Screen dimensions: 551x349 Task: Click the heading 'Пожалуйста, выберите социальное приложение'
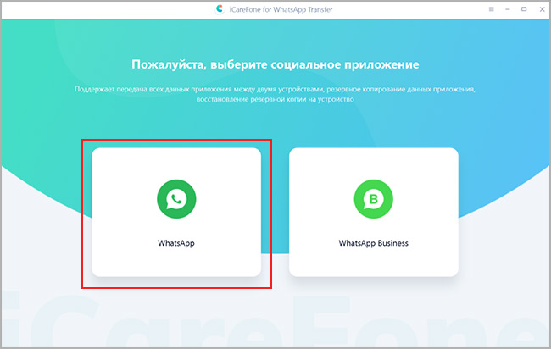point(275,64)
